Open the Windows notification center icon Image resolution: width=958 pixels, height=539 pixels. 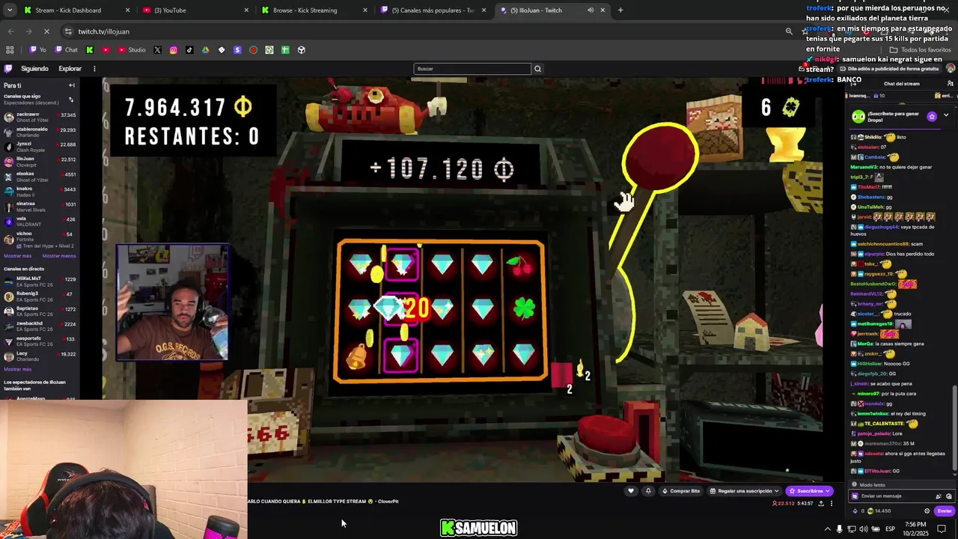[942, 529]
